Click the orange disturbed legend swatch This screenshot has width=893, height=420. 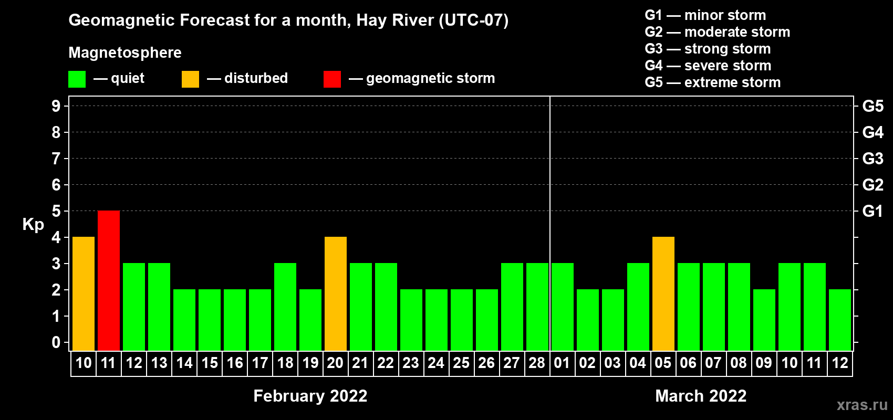coord(190,79)
